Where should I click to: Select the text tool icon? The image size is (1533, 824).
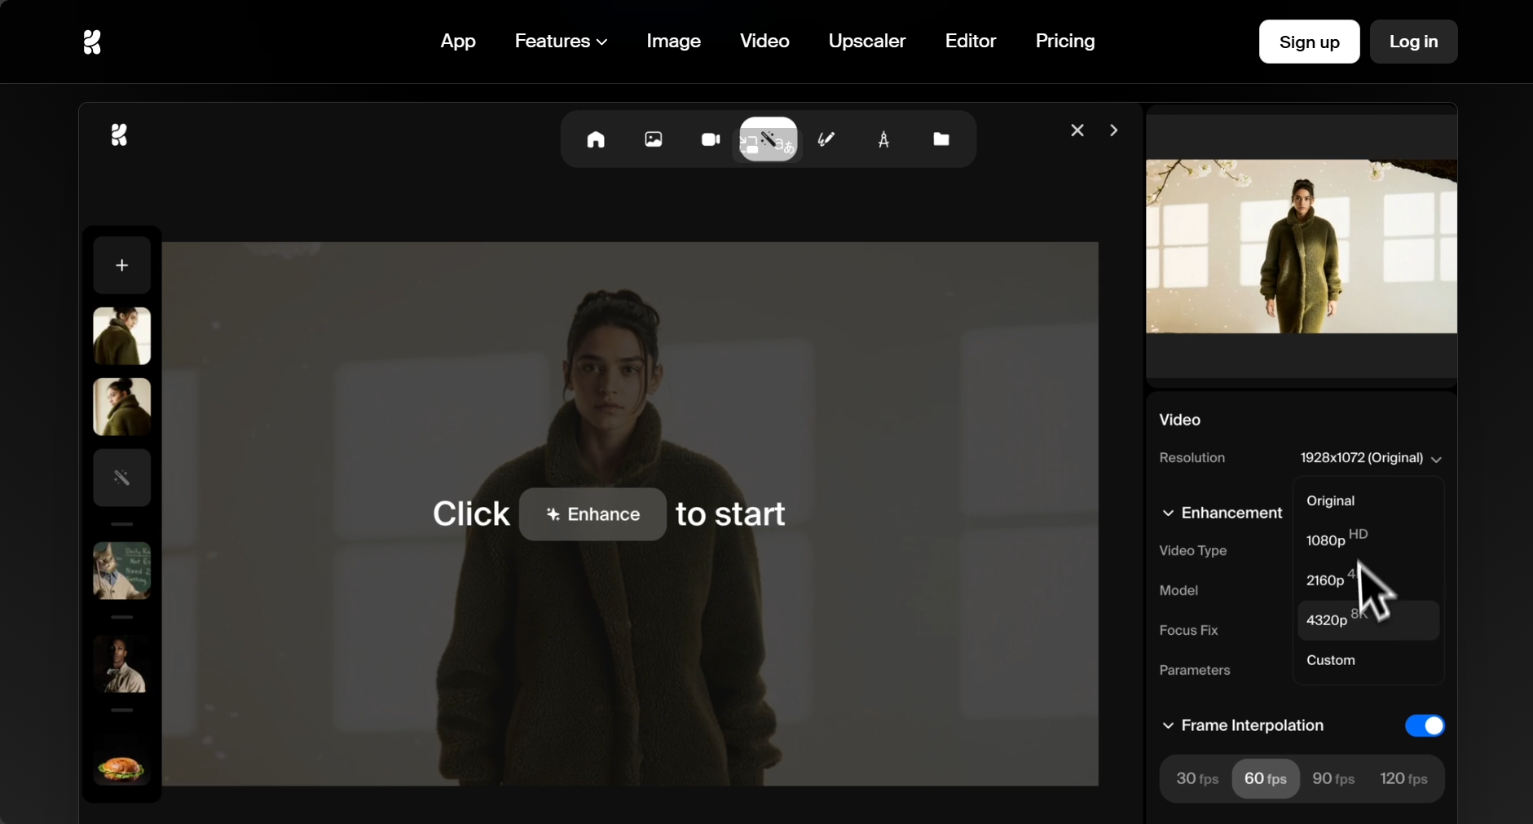pos(883,140)
